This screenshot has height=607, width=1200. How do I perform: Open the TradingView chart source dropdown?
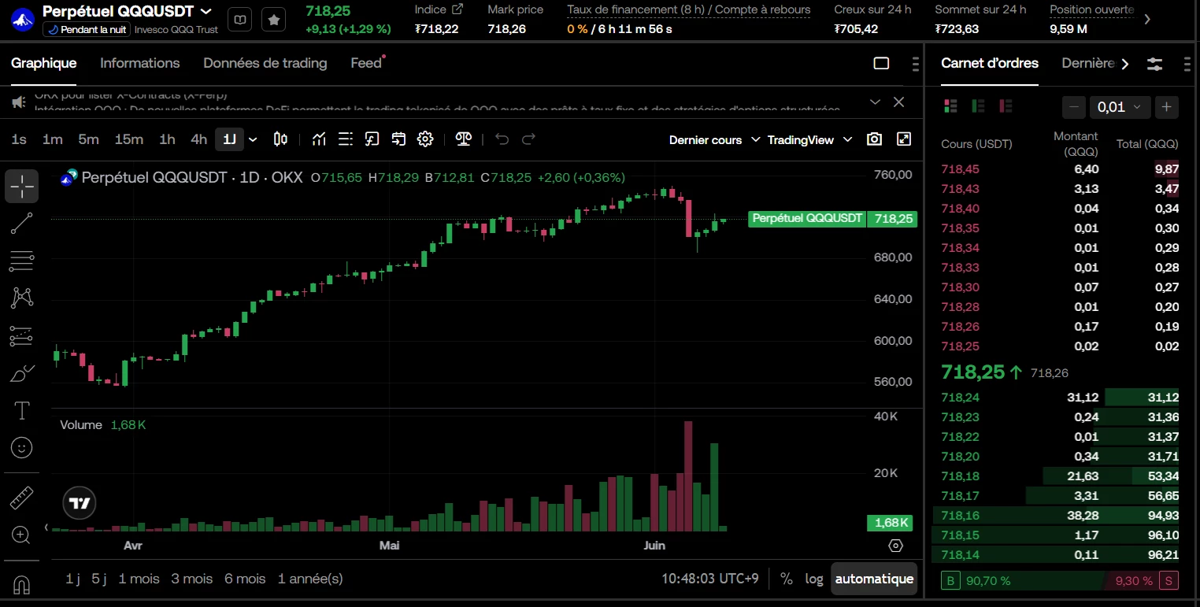point(809,139)
